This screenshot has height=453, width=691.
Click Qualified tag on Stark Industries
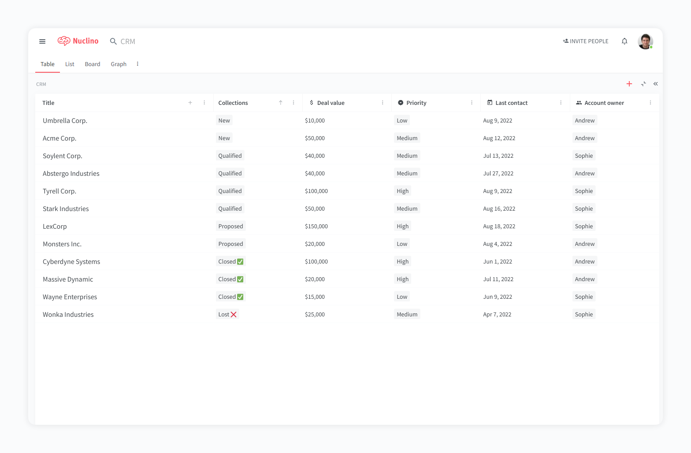[x=230, y=208]
